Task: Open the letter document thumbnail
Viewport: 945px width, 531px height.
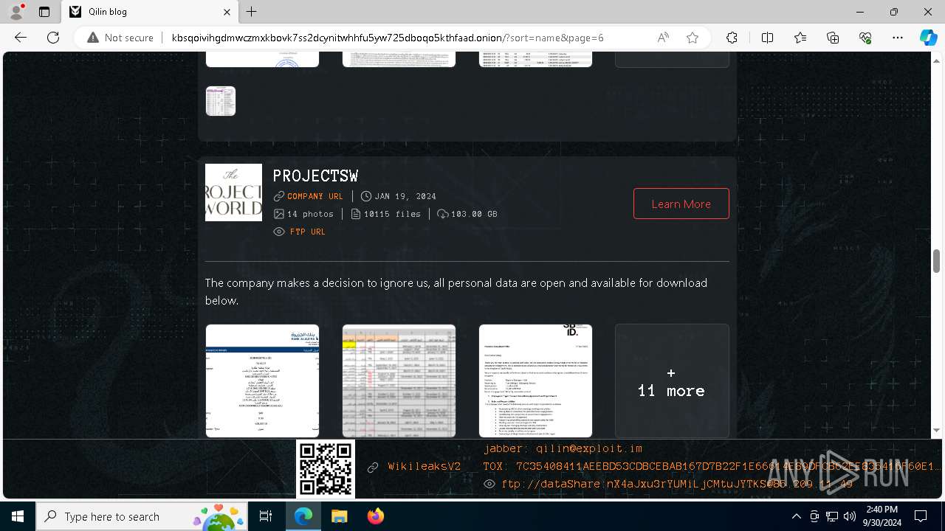Action: pyautogui.click(x=535, y=381)
